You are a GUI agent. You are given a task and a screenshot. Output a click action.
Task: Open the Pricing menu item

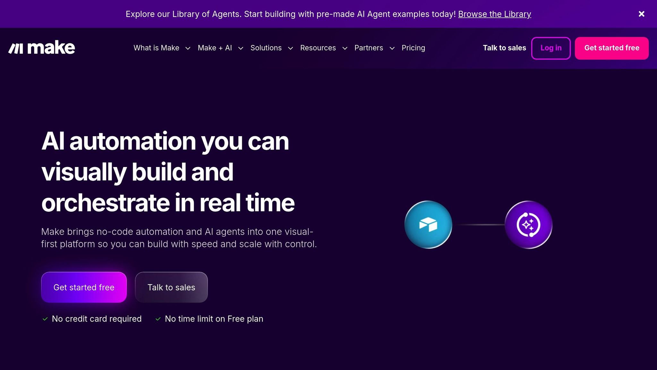413,48
